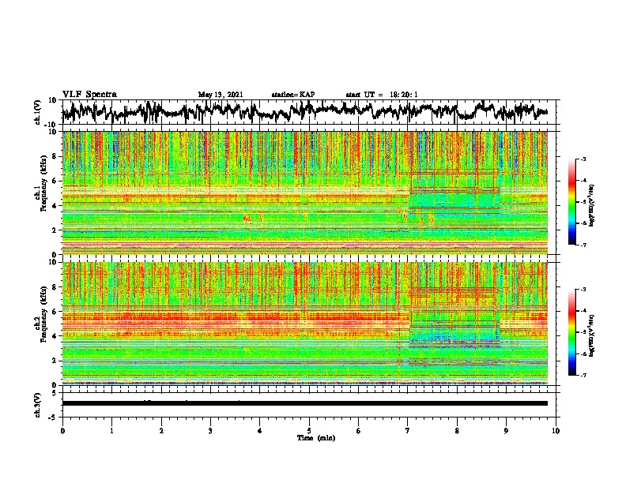
Task: Click the ch.1 spectrogram panel
Action: [305, 193]
